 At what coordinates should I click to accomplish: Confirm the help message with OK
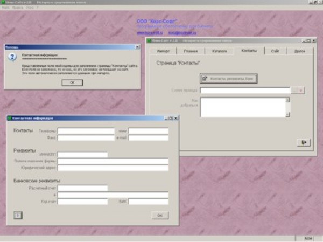coord(72,82)
